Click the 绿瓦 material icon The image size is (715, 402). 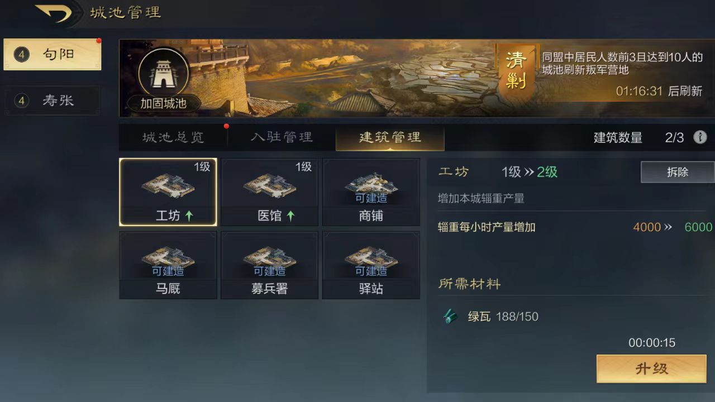pos(451,317)
